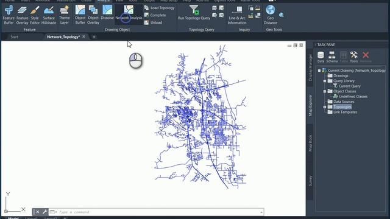
Task: Click the red X Remove icon
Action: point(366,57)
